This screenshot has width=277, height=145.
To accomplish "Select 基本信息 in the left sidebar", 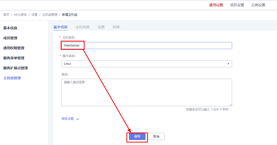I will (10, 28).
